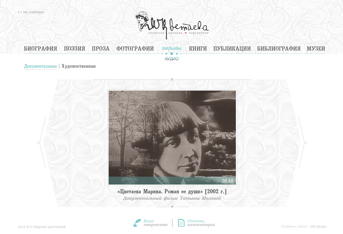Open the МУЗЕИ section

point(316,49)
